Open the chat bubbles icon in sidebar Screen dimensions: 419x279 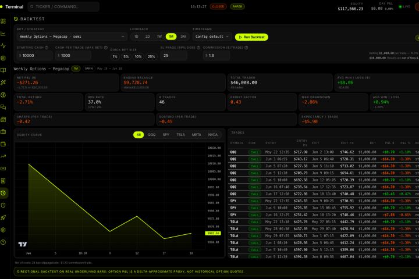click(3, 107)
